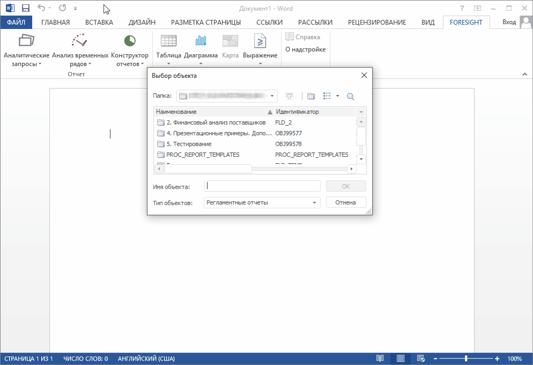
Task: Click Вход sign-in link
Action: 509,22
